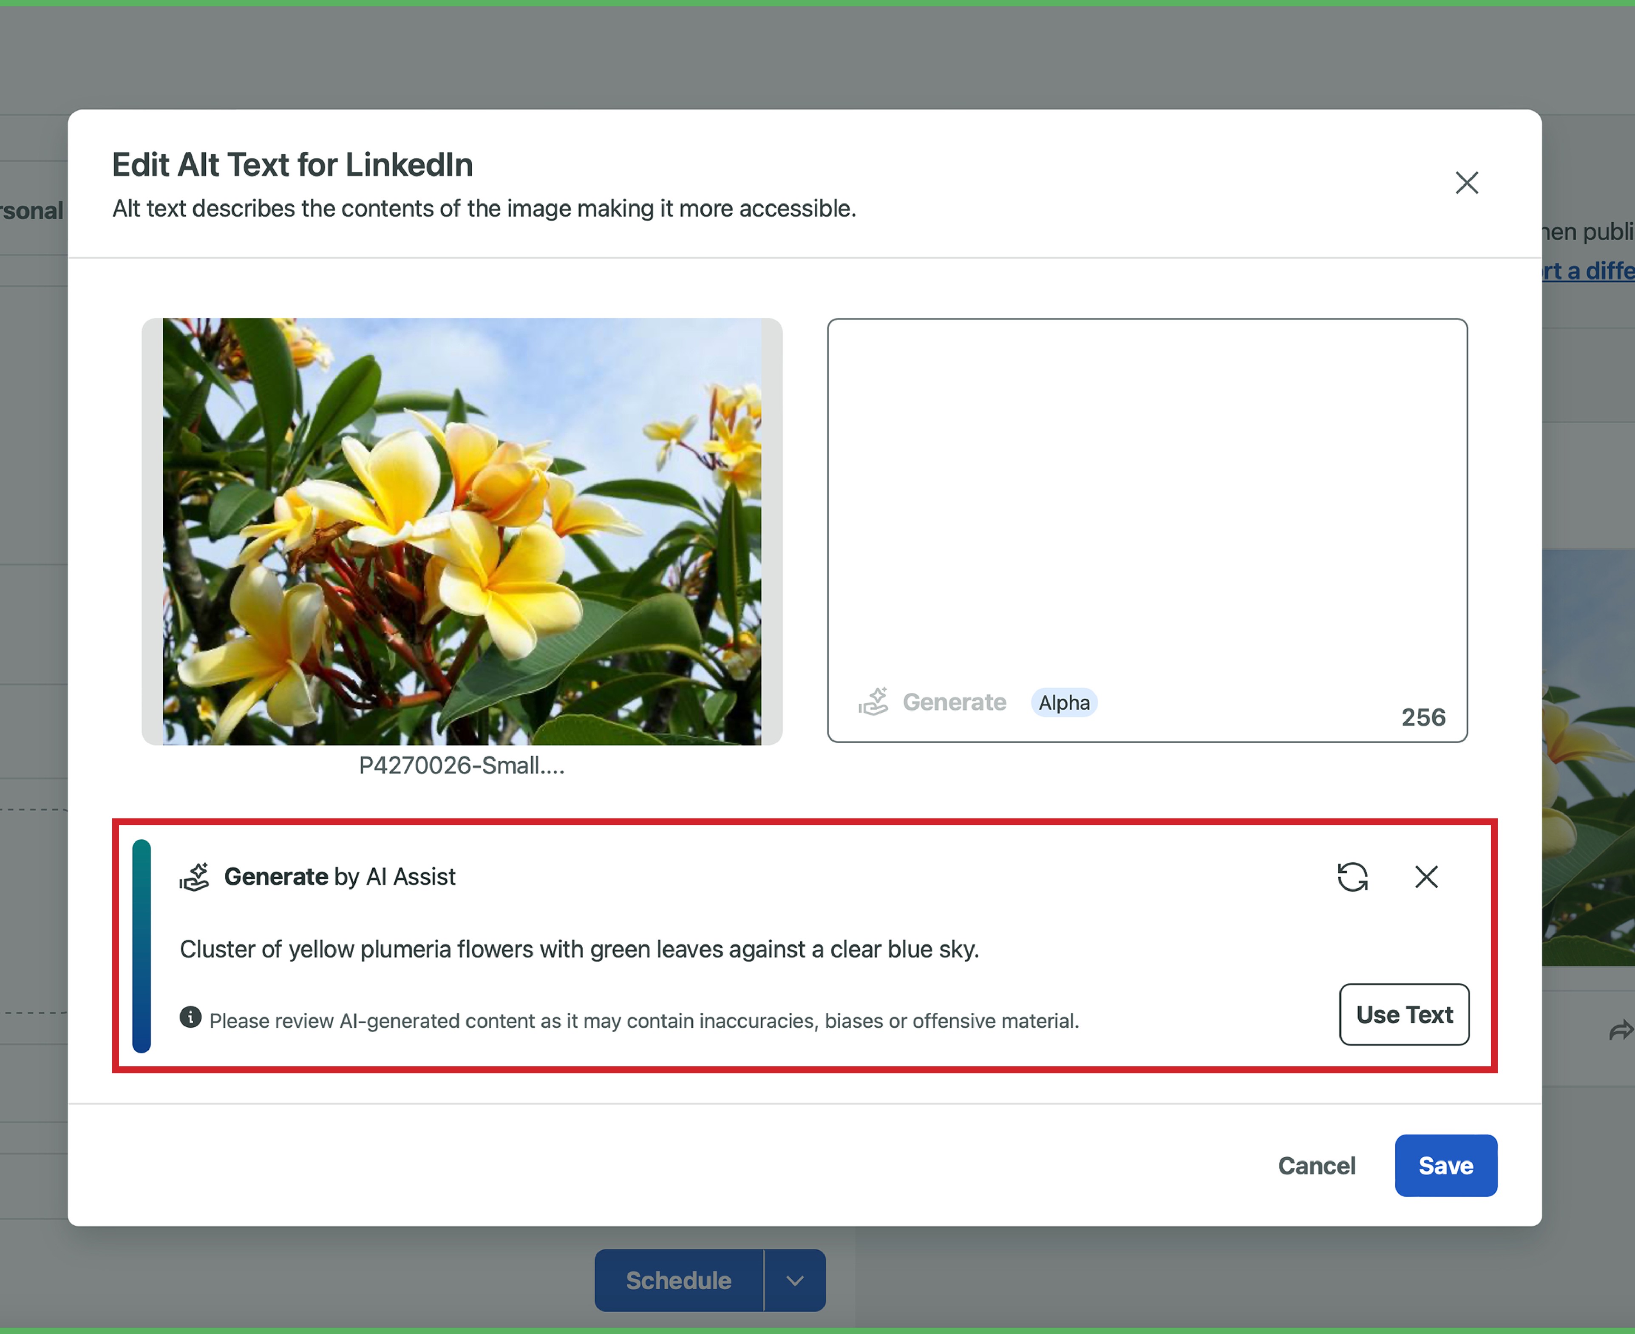Click the Alpha badge
Viewport: 1635px width, 1334px height.
tap(1064, 702)
